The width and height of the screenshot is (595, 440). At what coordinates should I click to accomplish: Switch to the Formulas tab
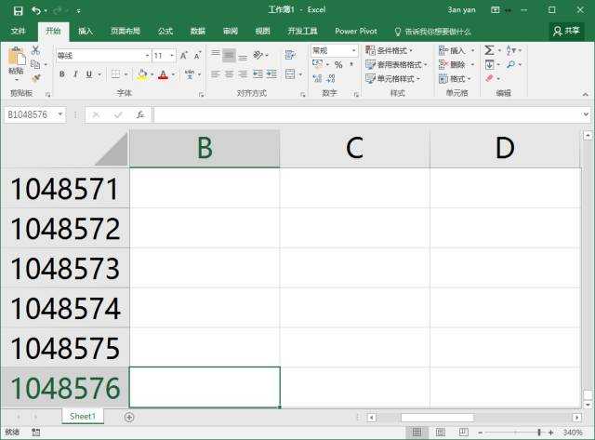pos(165,31)
